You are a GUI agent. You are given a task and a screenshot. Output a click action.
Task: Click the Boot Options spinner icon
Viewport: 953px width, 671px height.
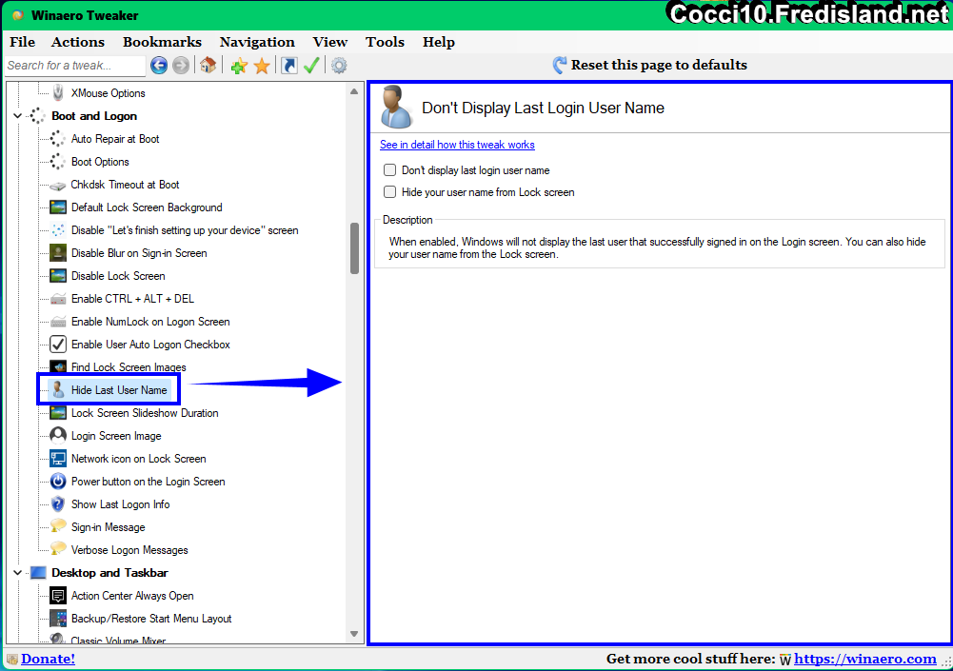(x=58, y=162)
